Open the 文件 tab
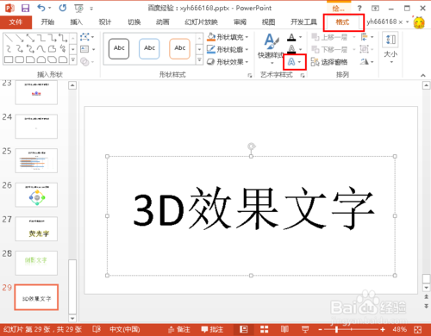This screenshot has width=431, height=336. pos(16,22)
